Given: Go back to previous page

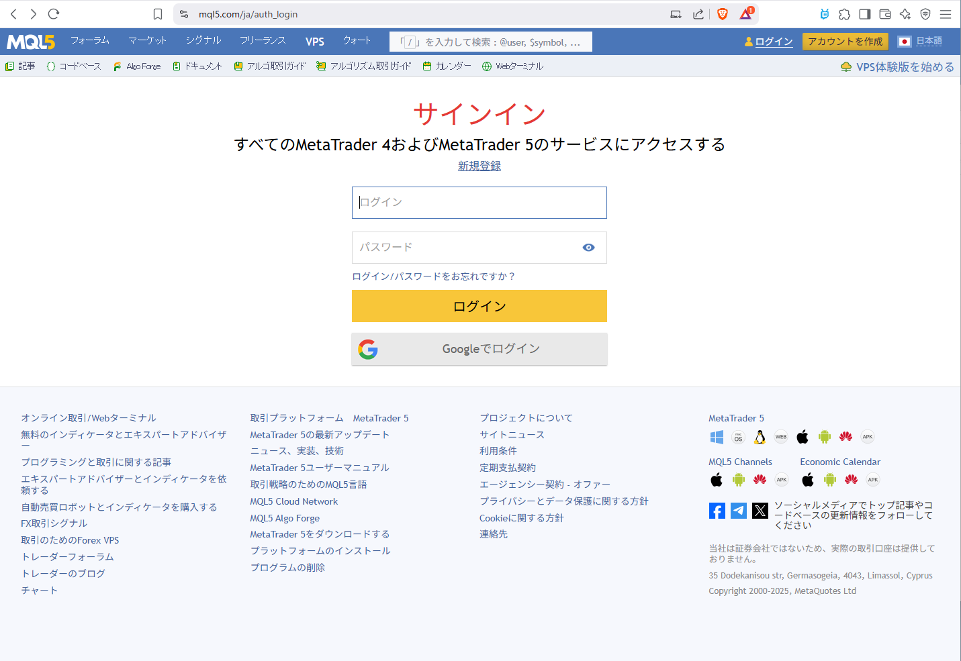Looking at the screenshot, I should point(13,14).
